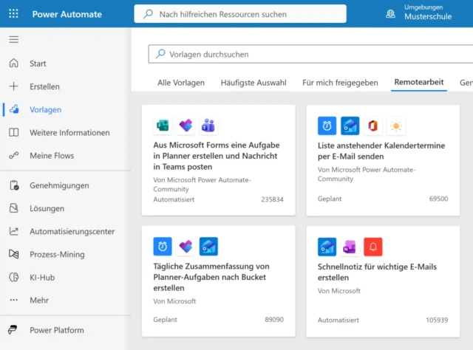Image resolution: width=473 pixels, height=350 pixels.
Task: Switch to the Häufigste Auswahl tab
Action: pyautogui.click(x=253, y=83)
